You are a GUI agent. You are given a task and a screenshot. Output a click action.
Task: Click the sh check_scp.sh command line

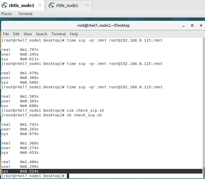[x=52, y=115]
